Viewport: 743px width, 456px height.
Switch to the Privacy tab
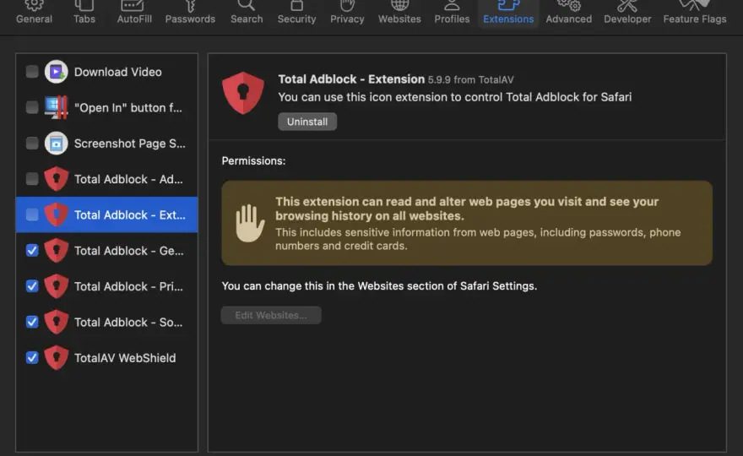click(347, 14)
